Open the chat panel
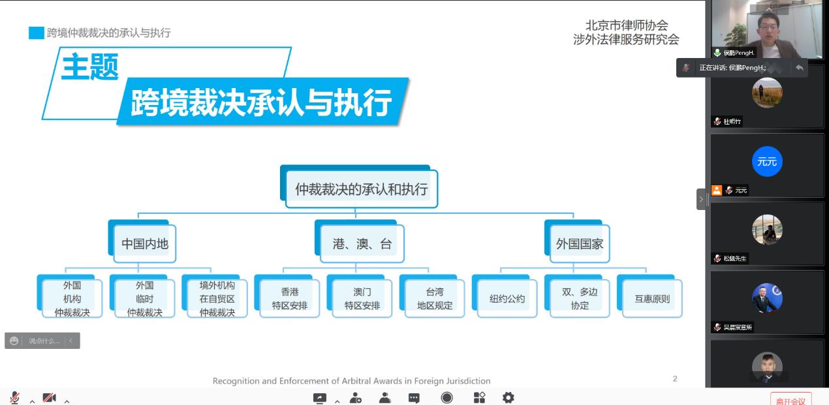The height and width of the screenshot is (405, 829). coord(414,397)
